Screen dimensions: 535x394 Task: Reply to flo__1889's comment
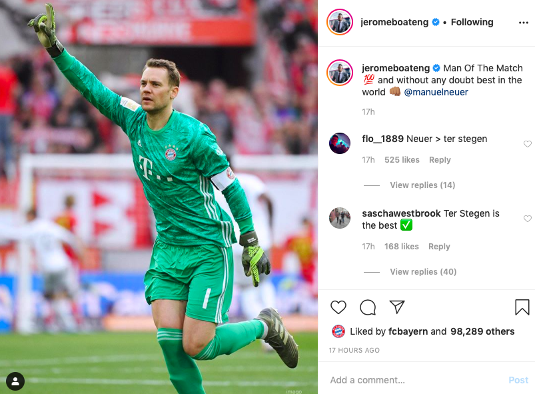pyautogui.click(x=440, y=160)
